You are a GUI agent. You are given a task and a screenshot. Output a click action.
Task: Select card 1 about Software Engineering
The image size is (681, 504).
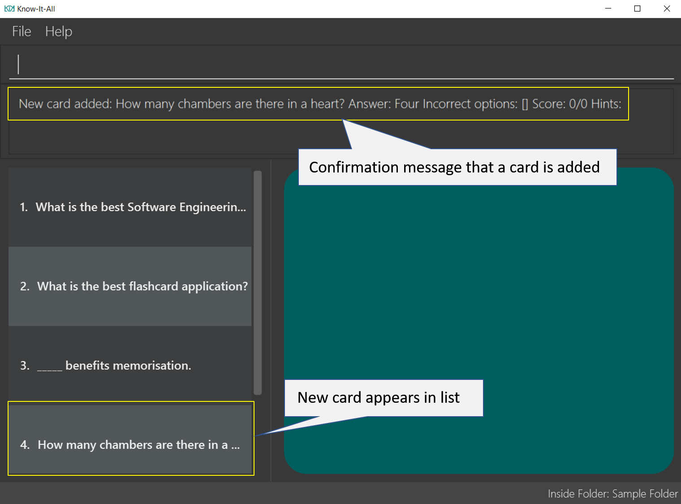130,207
